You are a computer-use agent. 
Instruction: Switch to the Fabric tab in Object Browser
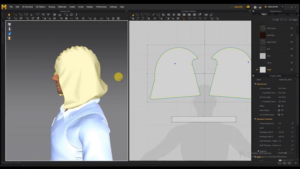[x=264, y=14]
